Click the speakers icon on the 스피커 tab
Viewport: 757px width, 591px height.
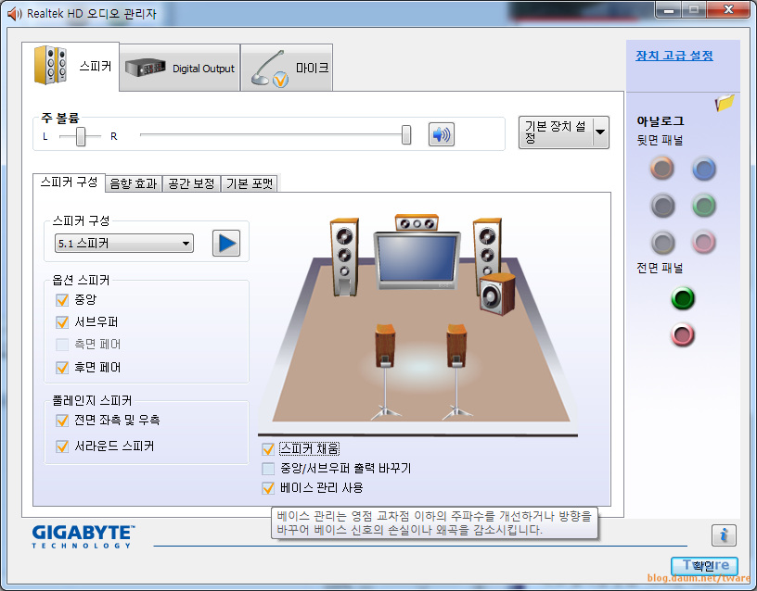coord(50,65)
